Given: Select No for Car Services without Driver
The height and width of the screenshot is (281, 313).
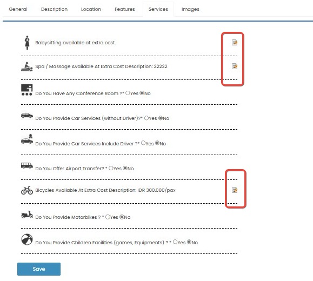Looking at the screenshot, I should pos(161,118).
